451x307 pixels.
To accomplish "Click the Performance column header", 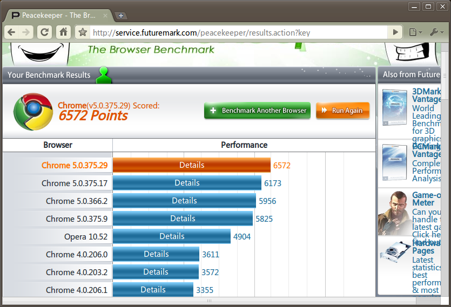I will coord(244,145).
